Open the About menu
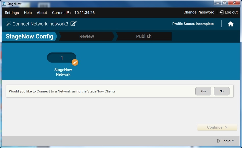 (x=42, y=13)
